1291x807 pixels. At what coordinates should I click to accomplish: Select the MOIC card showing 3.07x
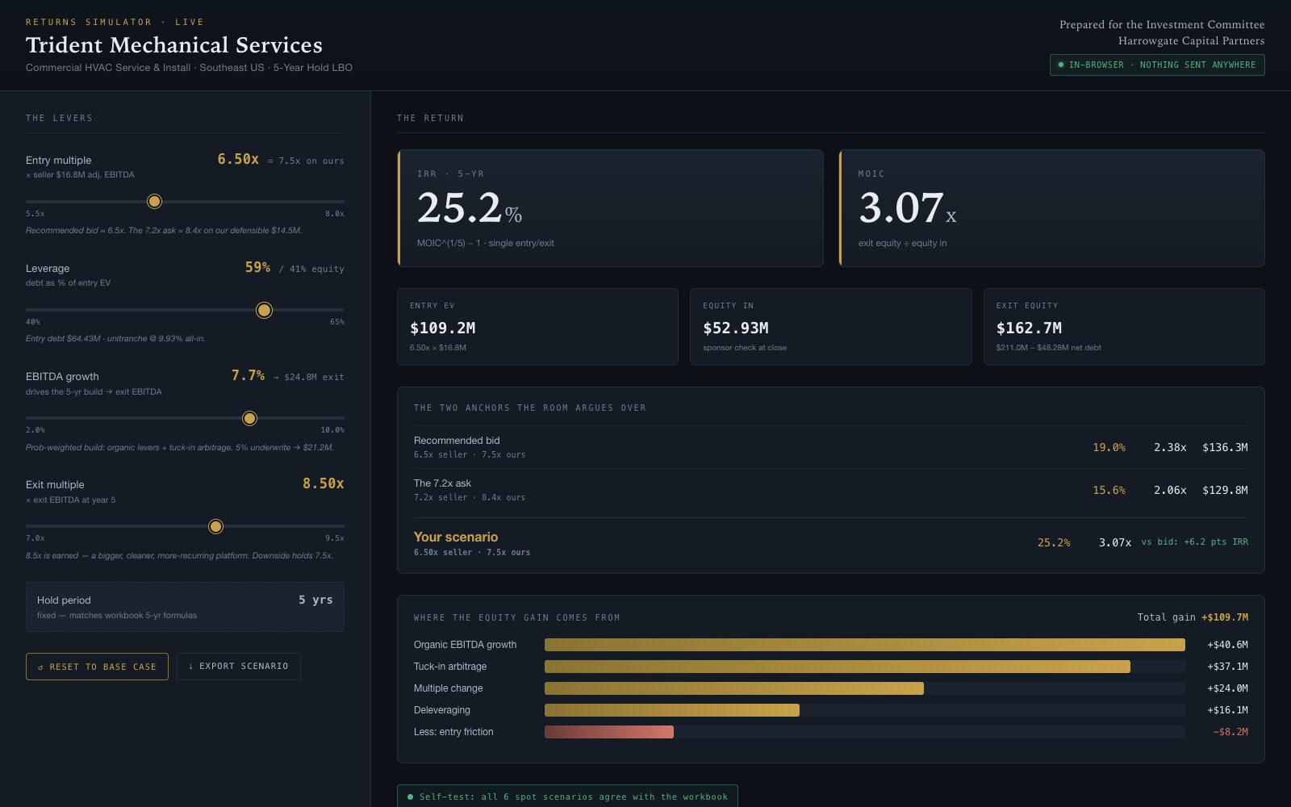pyautogui.click(x=1051, y=208)
